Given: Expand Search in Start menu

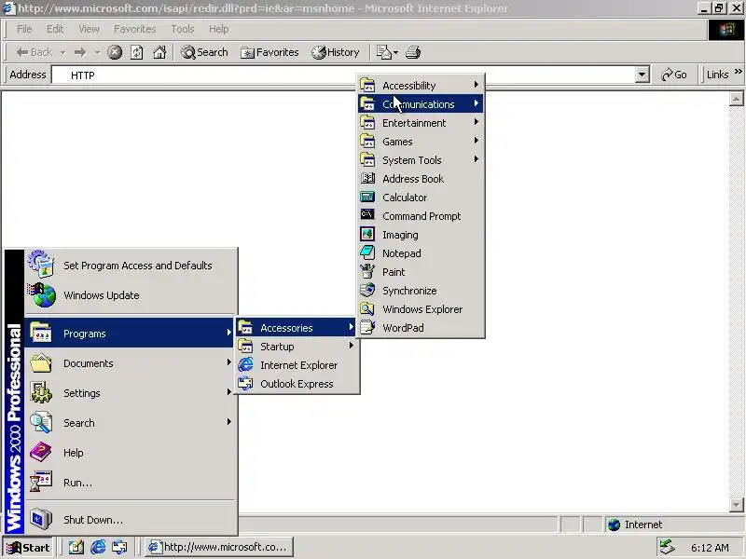Looking at the screenshot, I should (x=130, y=423).
